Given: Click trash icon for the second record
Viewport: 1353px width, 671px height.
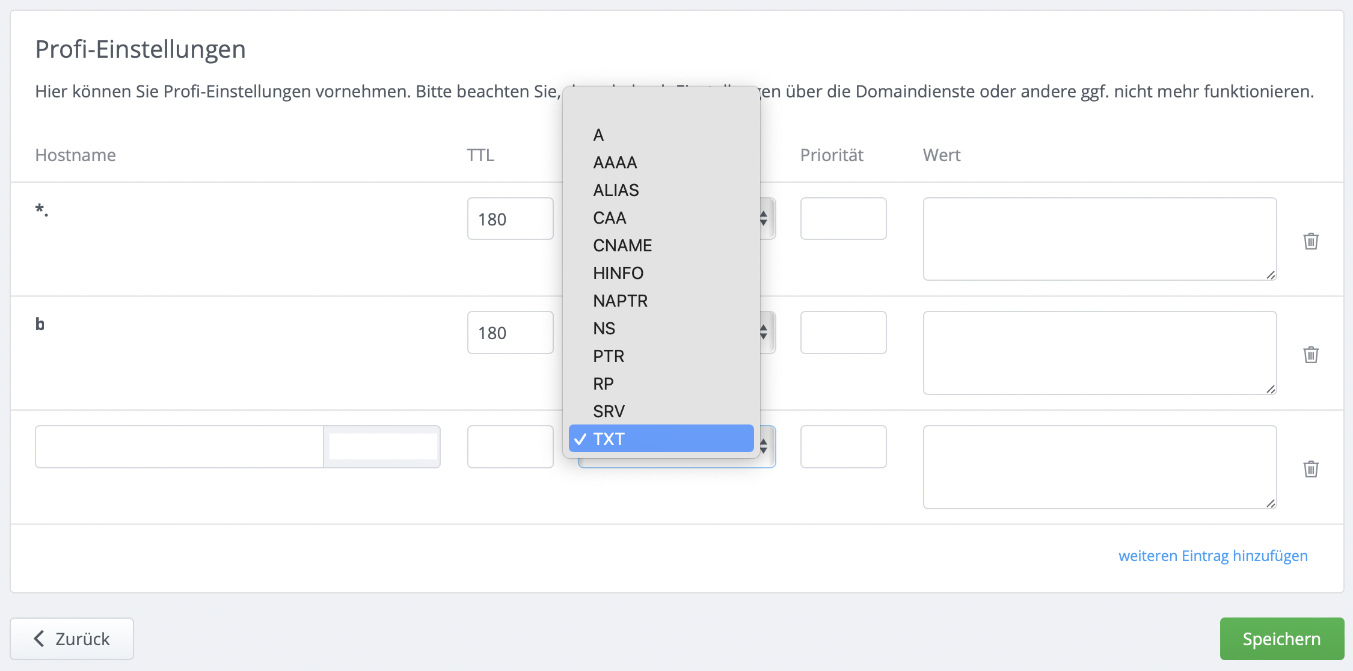Looking at the screenshot, I should [x=1311, y=355].
